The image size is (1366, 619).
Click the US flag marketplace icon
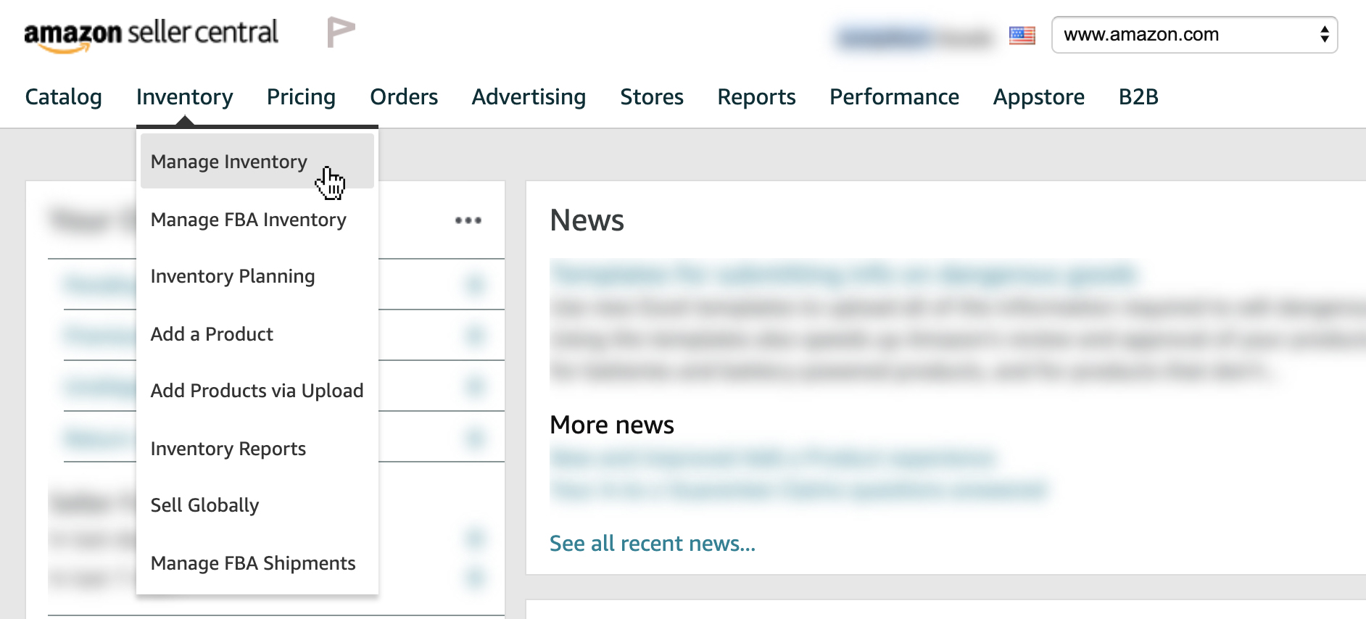pyautogui.click(x=1022, y=35)
